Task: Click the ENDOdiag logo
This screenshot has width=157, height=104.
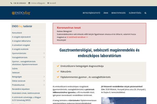Action: [21, 13]
